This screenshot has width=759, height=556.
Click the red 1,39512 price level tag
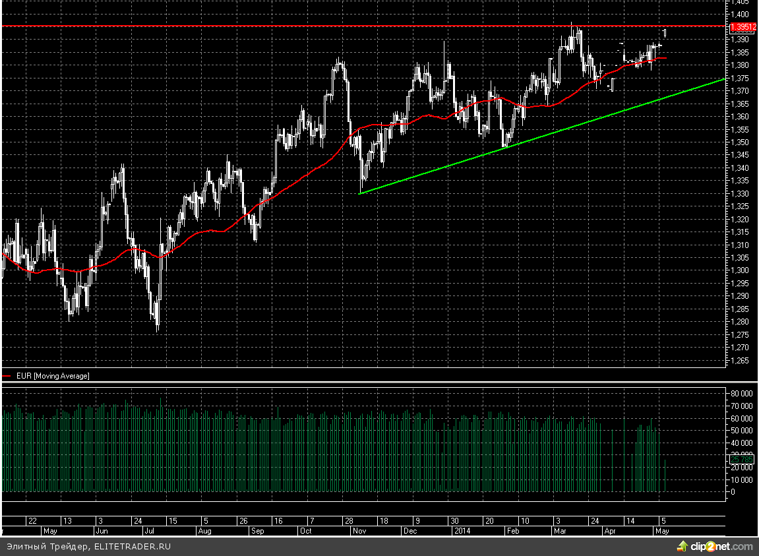point(743,27)
